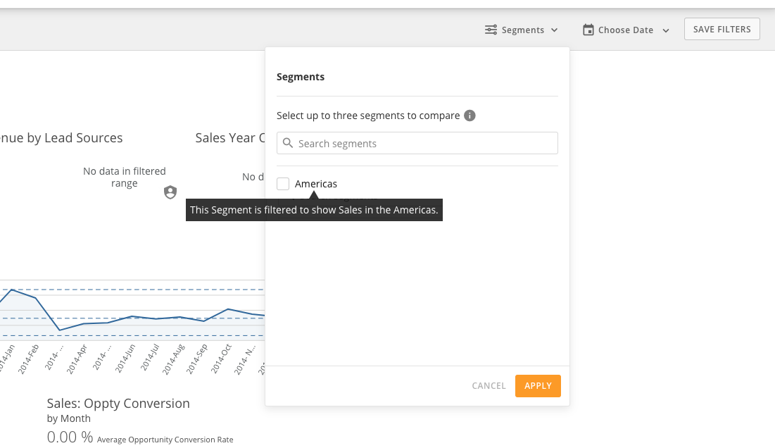The height and width of the screenshot is (448, 775).
Task: Click the shield badge icon on the chart
Action: tap(170, 192)
